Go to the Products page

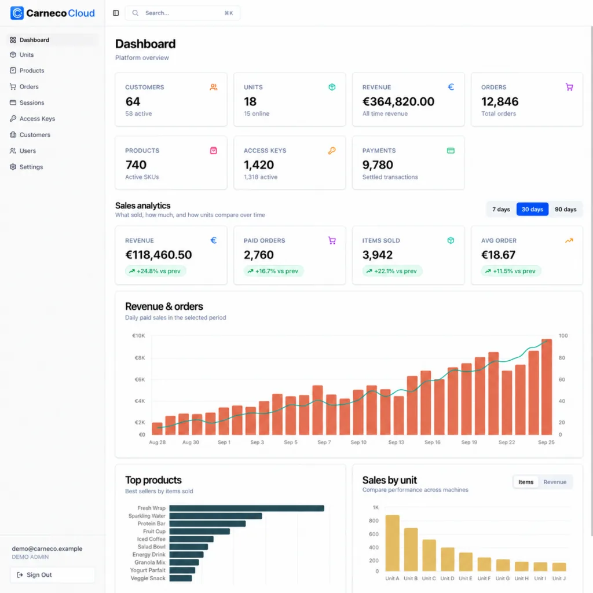[52, 70]
